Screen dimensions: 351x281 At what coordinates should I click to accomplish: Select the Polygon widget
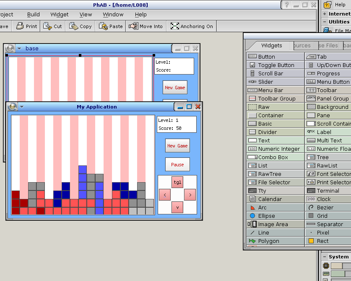point(276,241)
